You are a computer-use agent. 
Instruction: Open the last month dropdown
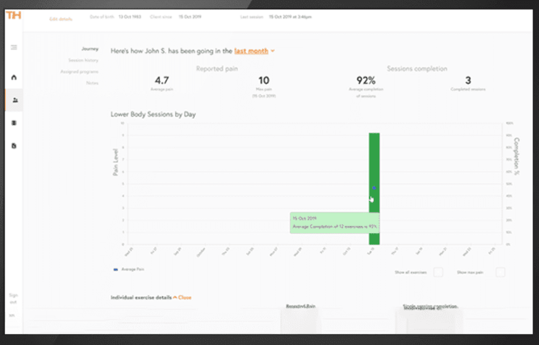click(x=251, y=51)
